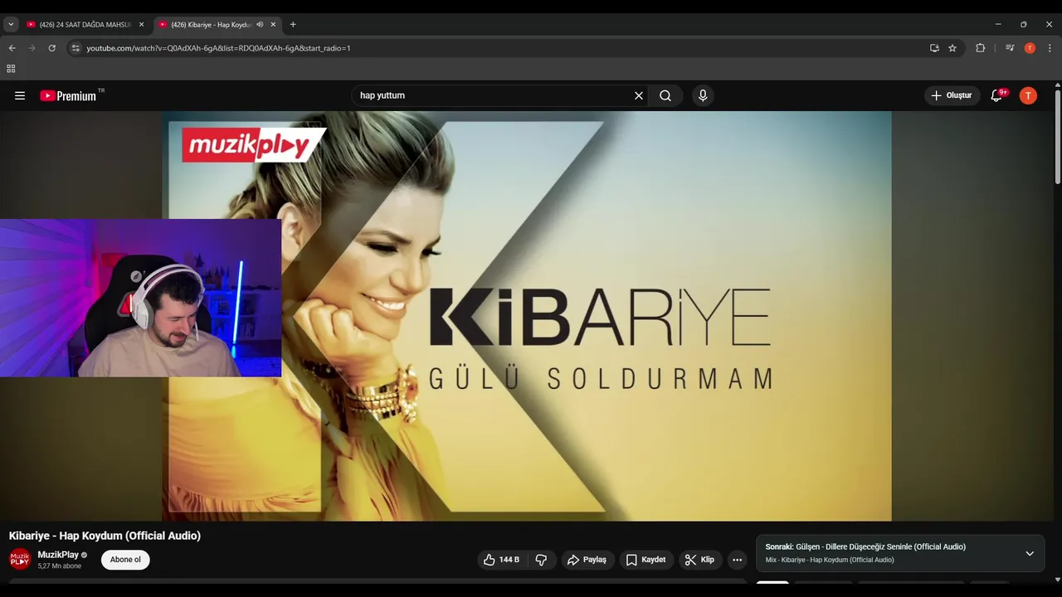Save video with Kaydet button

[645, 560]
